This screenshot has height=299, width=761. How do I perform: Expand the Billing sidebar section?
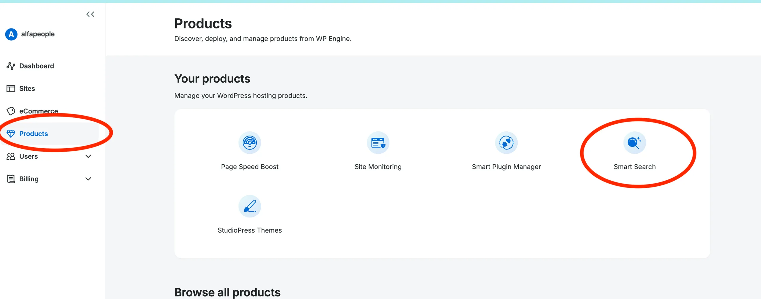(x=88, y=179)
